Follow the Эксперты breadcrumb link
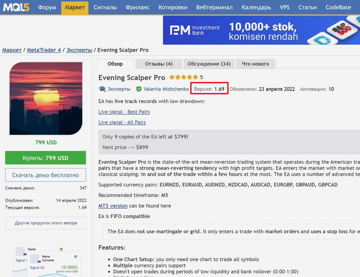360x277 pixels. tap(79, 50)
